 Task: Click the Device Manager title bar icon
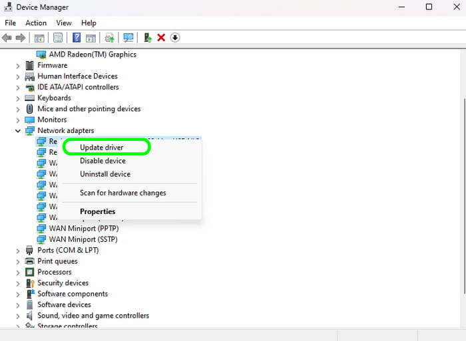8,7
